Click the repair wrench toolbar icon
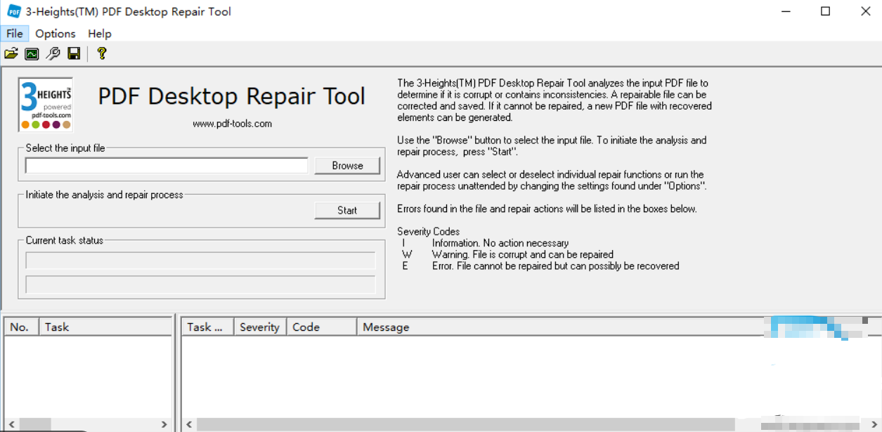The image size is (882, 432). (53, 53)
